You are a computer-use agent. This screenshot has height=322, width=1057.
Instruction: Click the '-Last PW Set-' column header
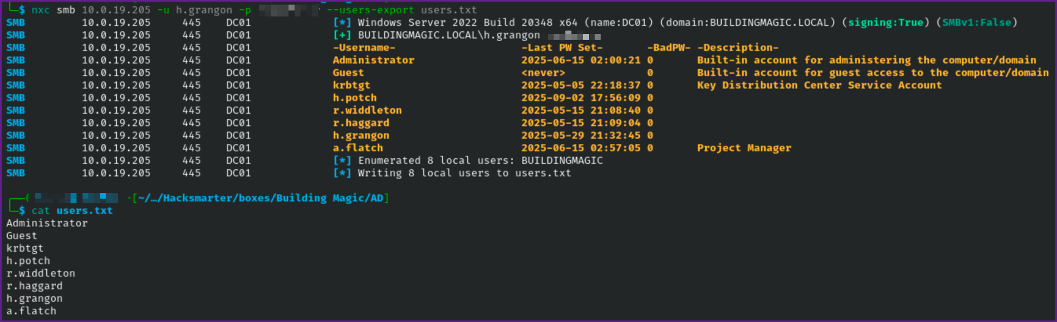(x=562, y=48)
